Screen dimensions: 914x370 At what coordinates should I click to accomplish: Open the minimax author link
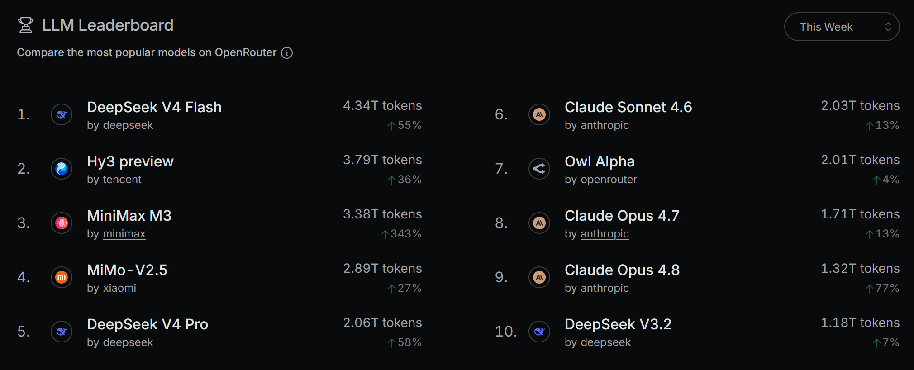pos(124,234)
